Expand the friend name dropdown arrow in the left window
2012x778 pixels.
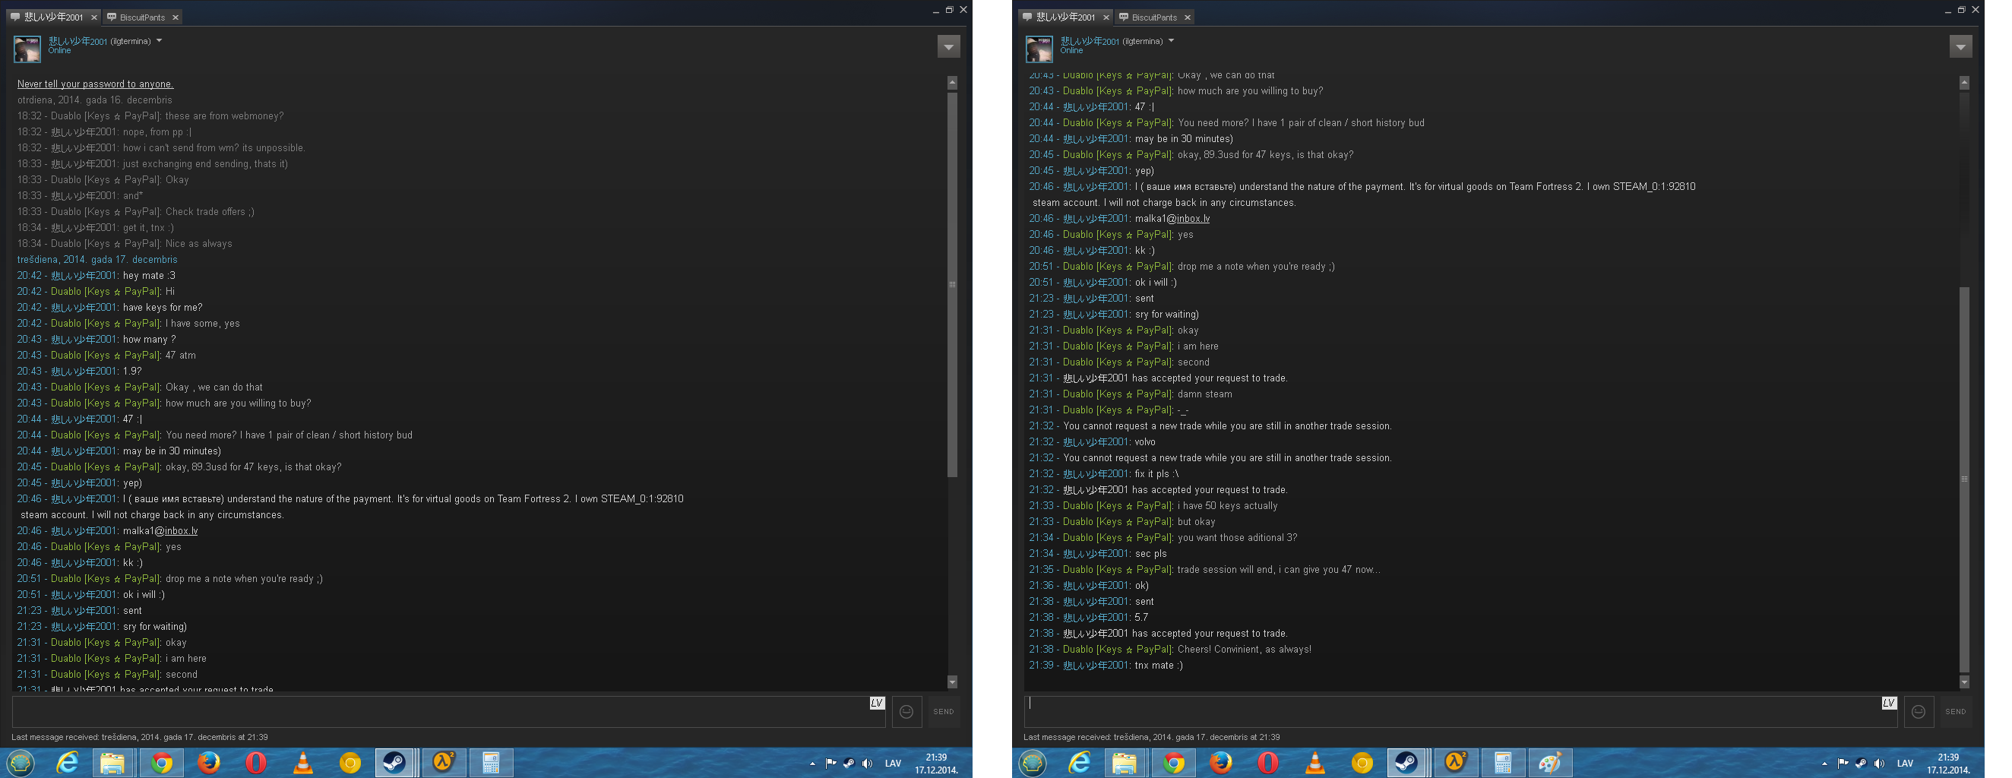(x=160, y=40)
